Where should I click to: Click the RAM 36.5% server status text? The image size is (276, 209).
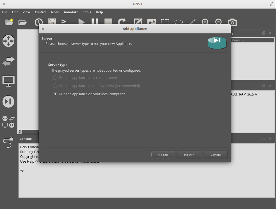click(248, 94)
